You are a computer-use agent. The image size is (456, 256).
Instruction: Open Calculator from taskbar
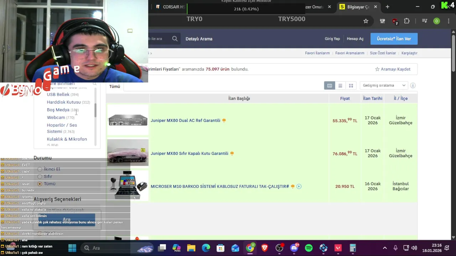(353, 248)
